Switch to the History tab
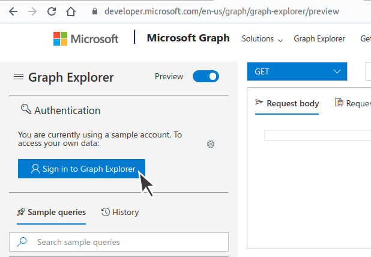 tap(120, 213)
